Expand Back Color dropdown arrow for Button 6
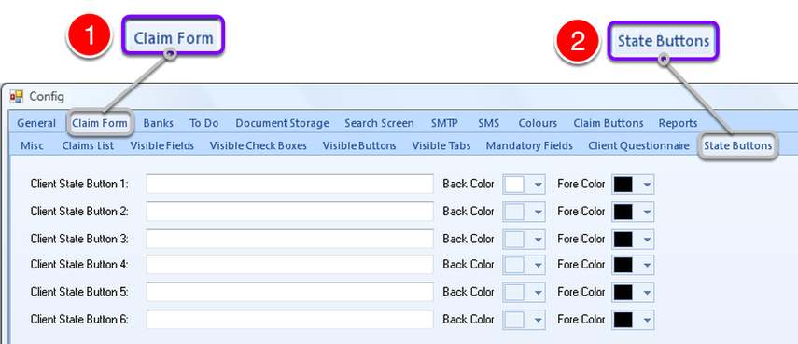This screenshot has height=344, width=798. 539,320
